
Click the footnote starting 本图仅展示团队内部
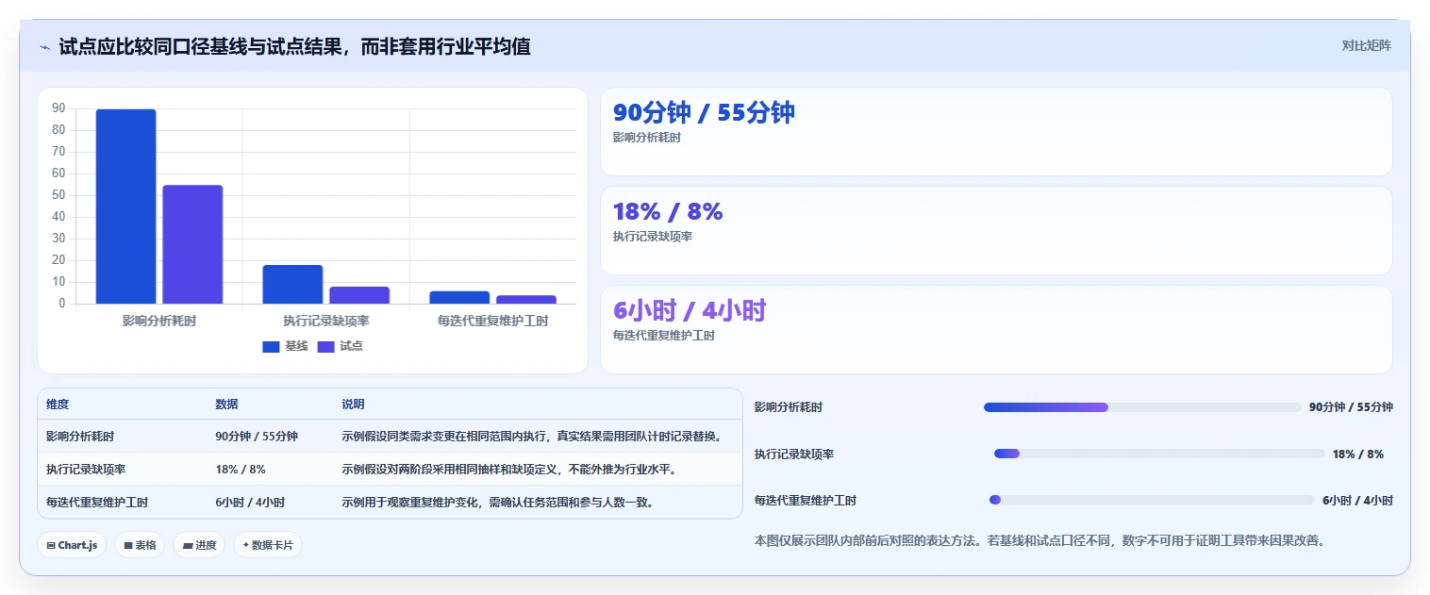1039,541
